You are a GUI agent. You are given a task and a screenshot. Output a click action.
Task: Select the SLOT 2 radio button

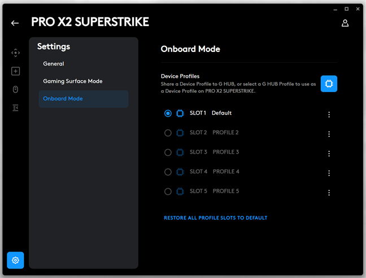pos(168,133)
